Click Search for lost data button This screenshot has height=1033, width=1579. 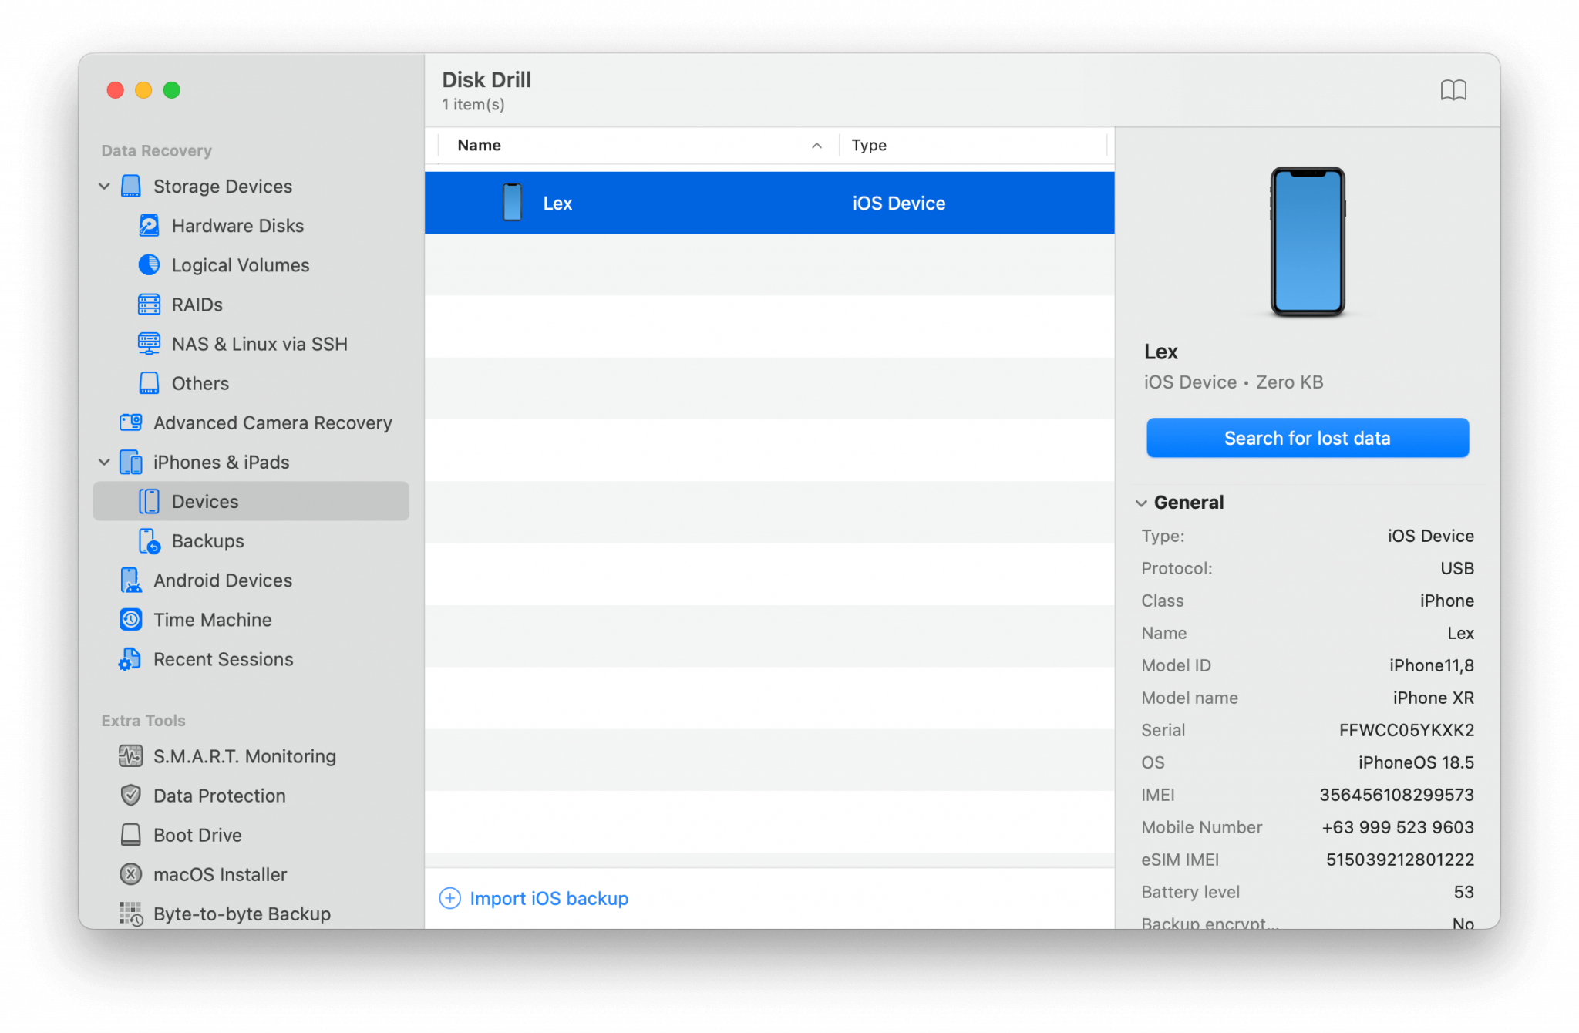coord(1306,438)
